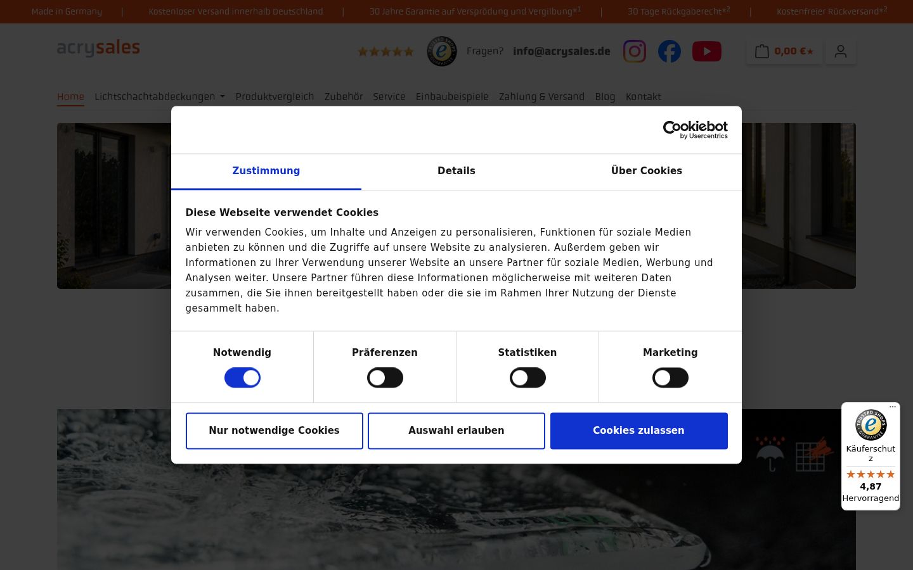The image size is (913, 570).
Task: Open the shopping cart showing 0,00 €
Action: [784, 51]
